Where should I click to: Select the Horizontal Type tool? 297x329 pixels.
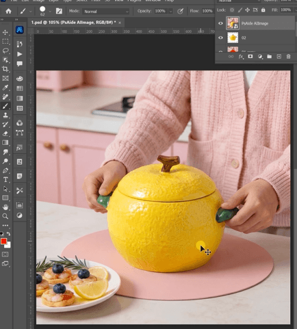5,180
